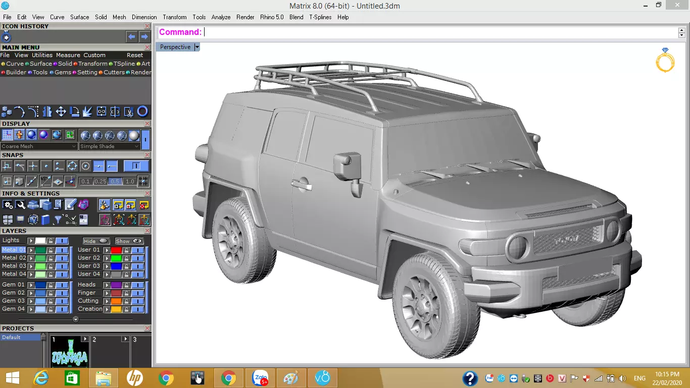Click the Hide layers button
Image resolution: width=690 pixels, height=388 pixels.
pos(96,241)
